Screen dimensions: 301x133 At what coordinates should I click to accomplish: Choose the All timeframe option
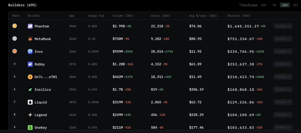click(x=295, y=5)
